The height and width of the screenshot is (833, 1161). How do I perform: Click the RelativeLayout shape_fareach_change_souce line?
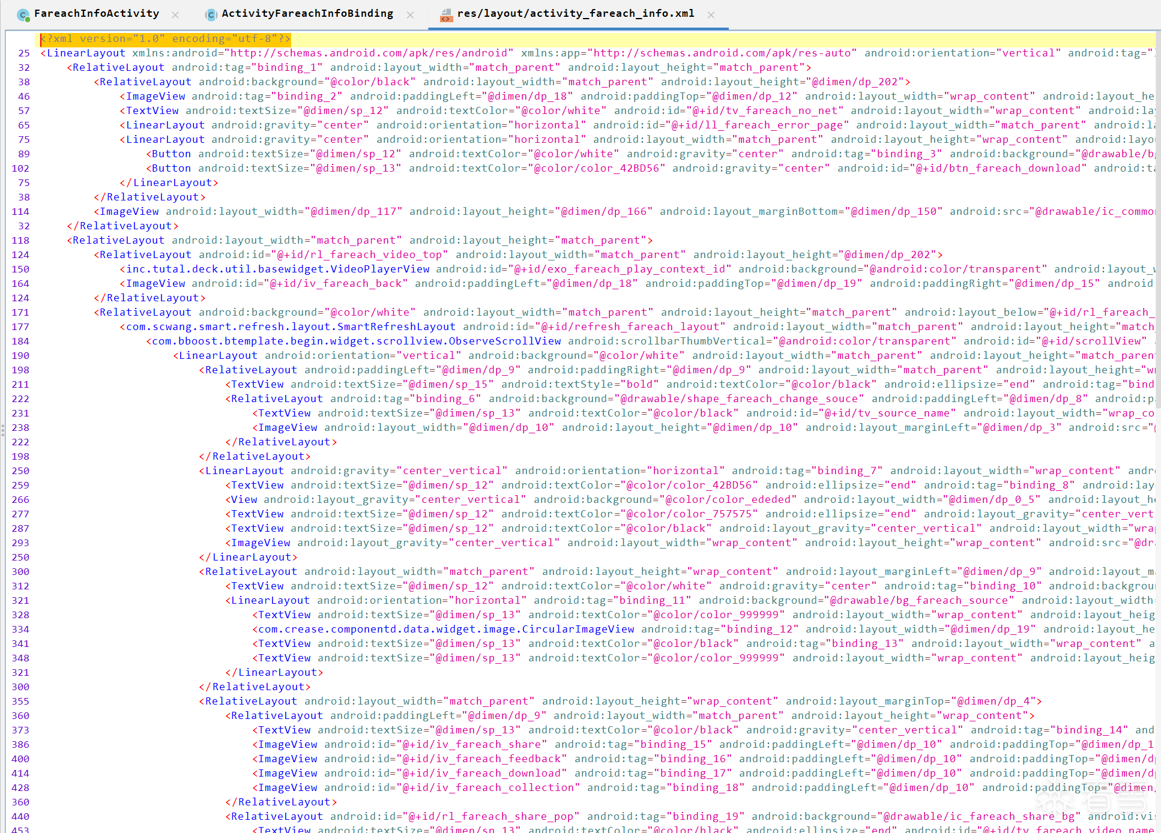click(690, 399)
